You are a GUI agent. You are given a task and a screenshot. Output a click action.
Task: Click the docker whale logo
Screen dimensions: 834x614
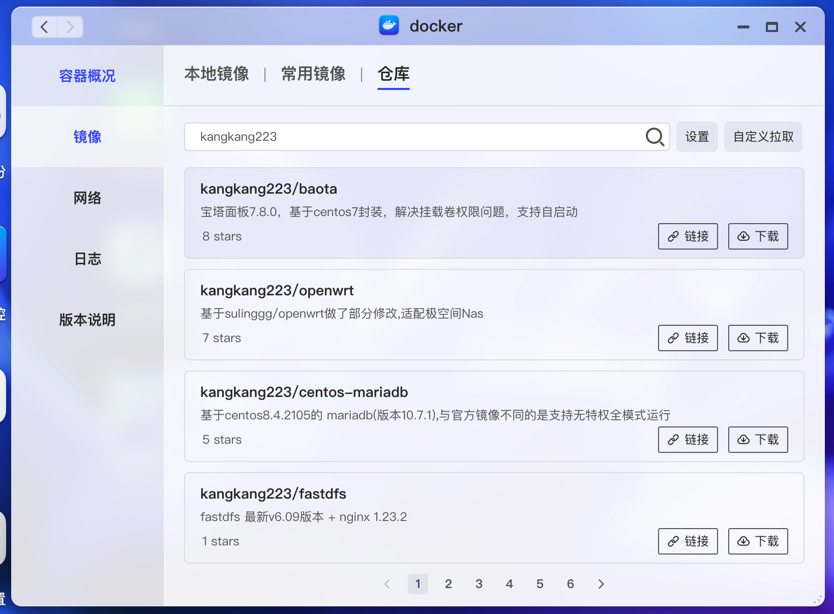click(x=389, y=25)
